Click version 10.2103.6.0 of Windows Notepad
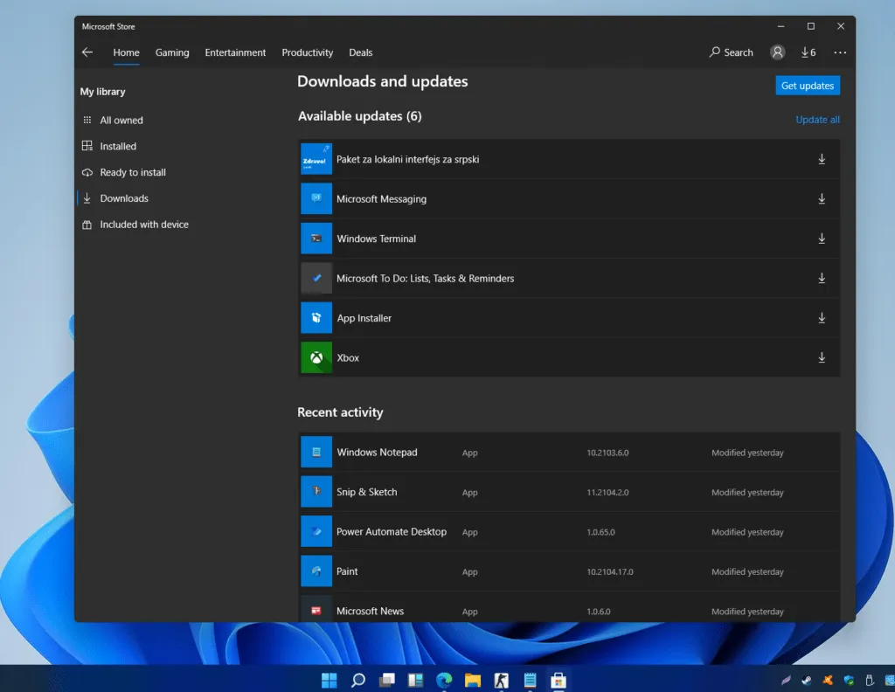The image size is (895, 692). tap(607, 453)
